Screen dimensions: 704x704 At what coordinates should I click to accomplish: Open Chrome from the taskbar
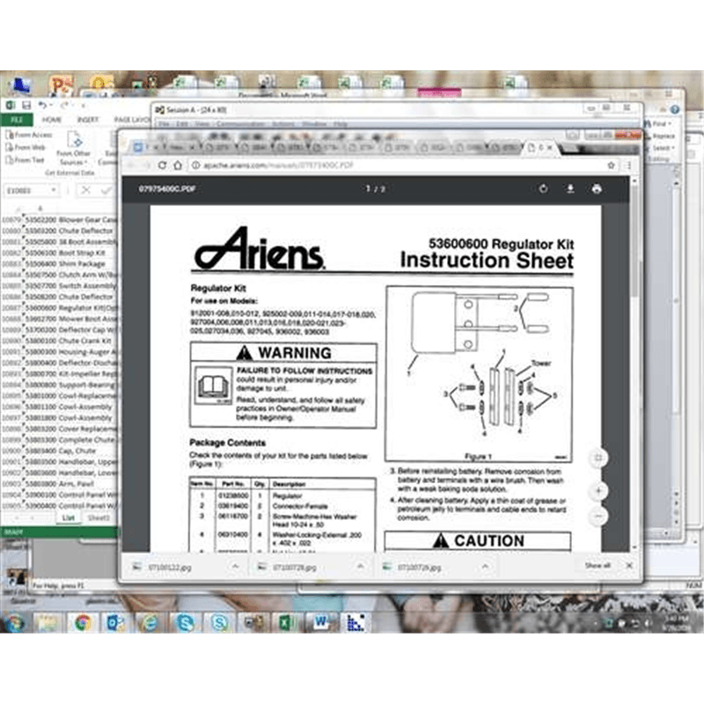point(83,622)
